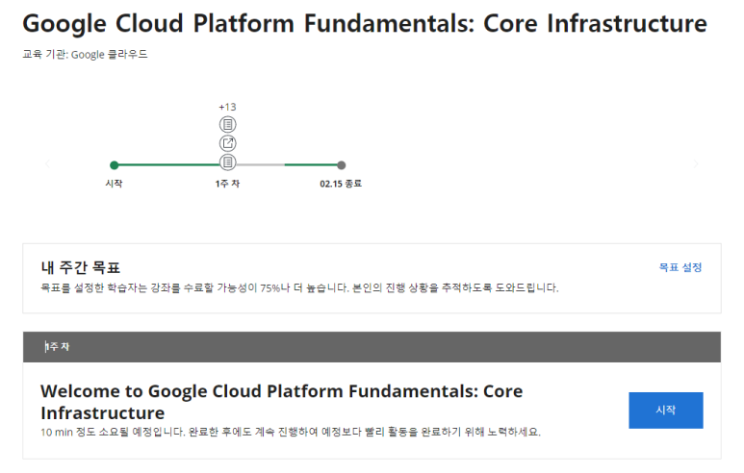
Task: Open the top reading item icon under +13
Action: click(x=228, y=125)
